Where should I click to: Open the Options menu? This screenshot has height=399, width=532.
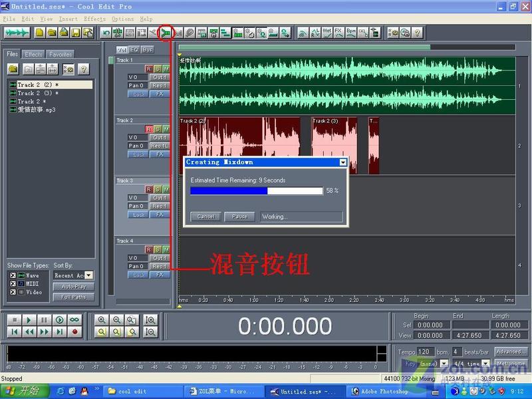click(123, 19)
